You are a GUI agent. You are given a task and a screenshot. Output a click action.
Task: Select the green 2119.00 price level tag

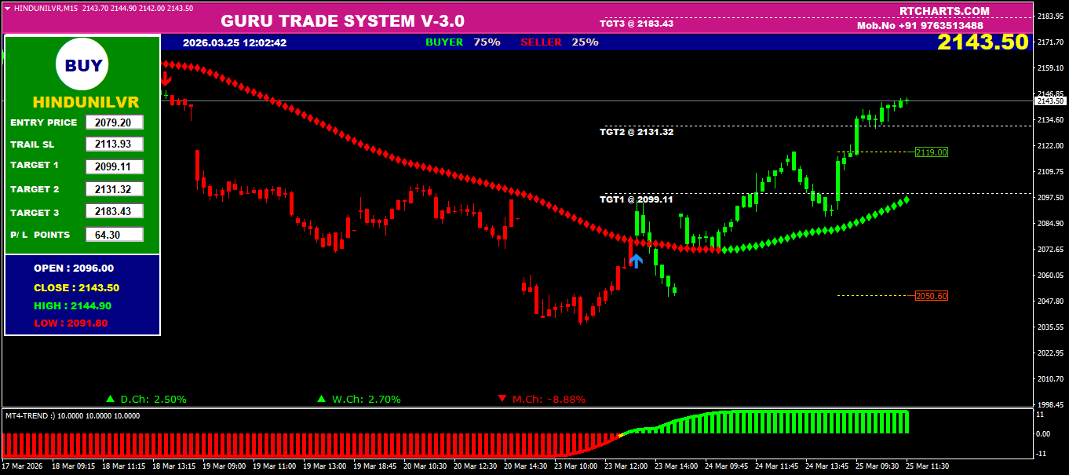(x=932, y=152)
